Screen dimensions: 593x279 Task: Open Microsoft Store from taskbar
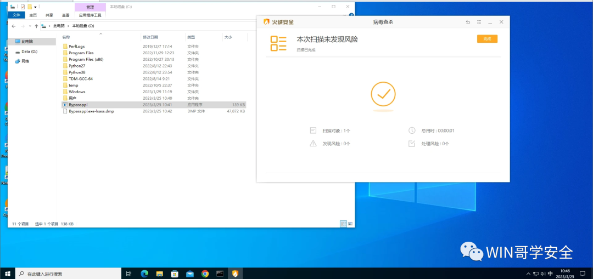175,274
